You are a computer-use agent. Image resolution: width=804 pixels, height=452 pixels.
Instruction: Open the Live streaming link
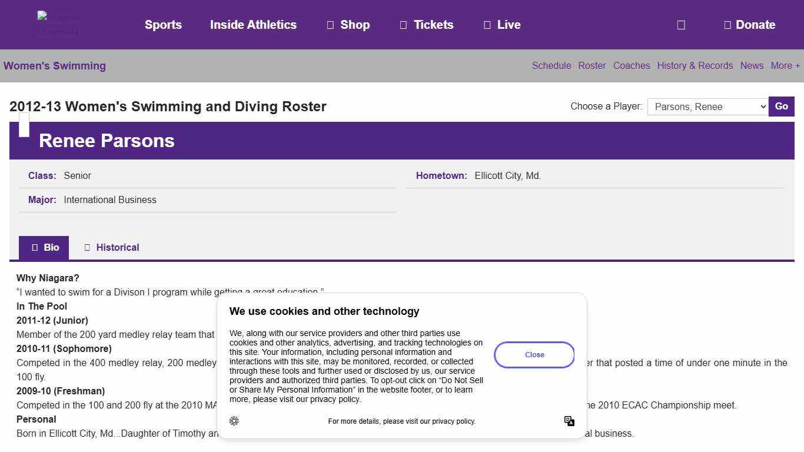(502, 25)
